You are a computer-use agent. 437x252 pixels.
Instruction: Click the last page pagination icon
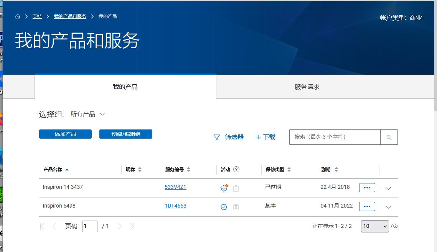[x=132, y=226]
